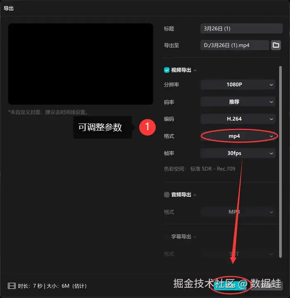Click the 导出 dialog title
290x298 pixels.
(x=9, y=8)
